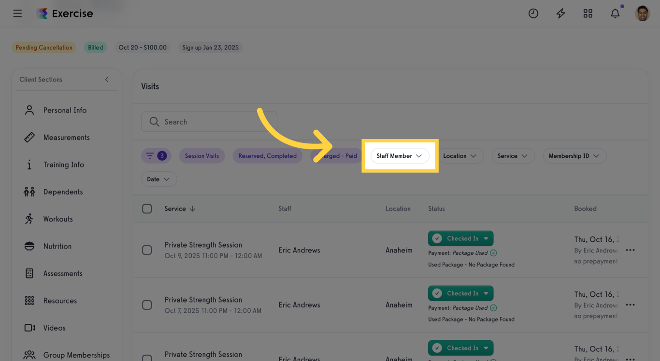Open the three-dot menu for the first visit
The height and width of the screenshot is (361, 660).
coord(630,250)
